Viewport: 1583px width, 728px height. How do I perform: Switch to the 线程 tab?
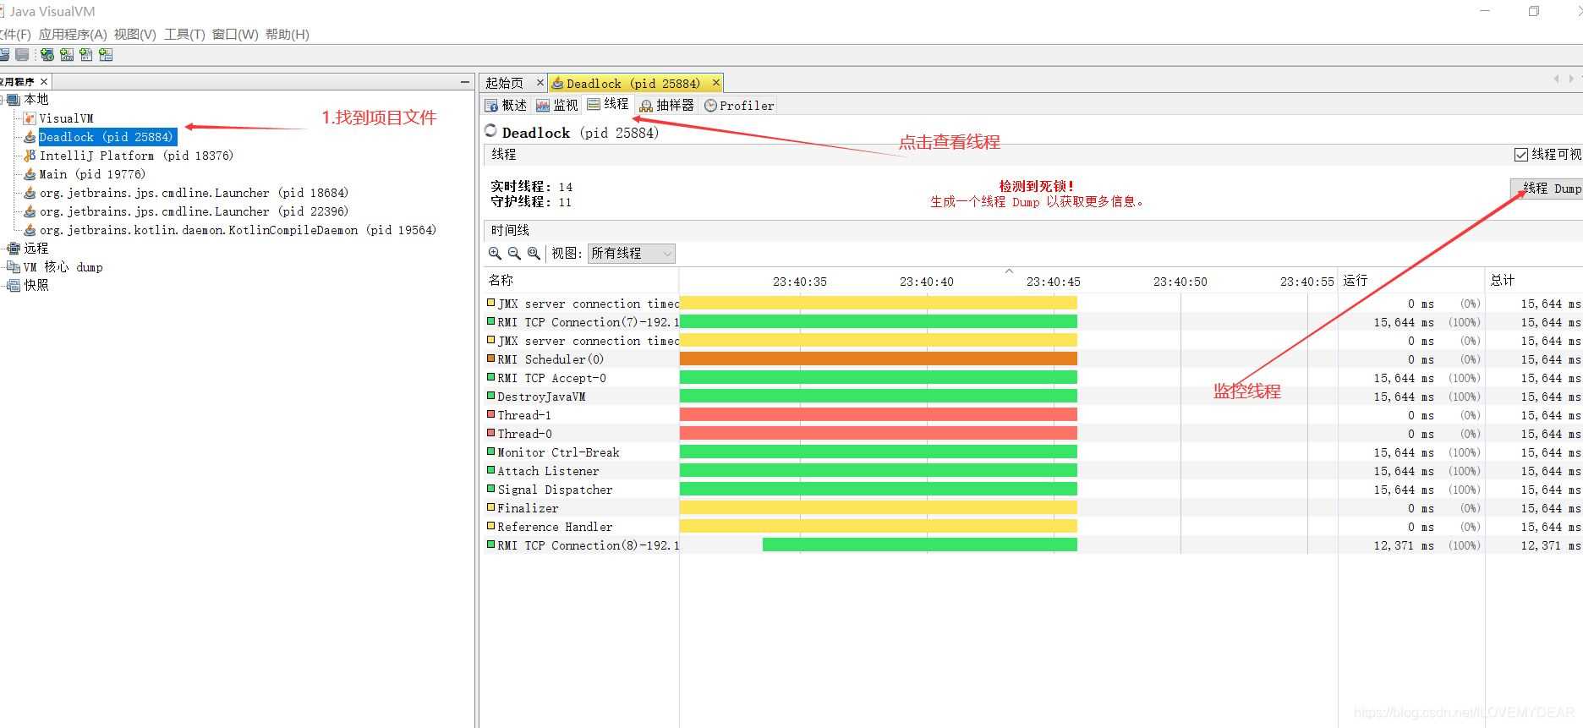609,104
